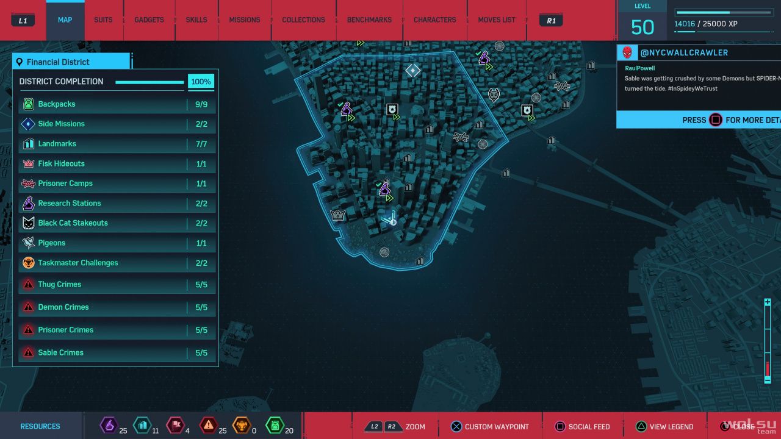Switch to the Collections tab

click(x=303, y=20)
